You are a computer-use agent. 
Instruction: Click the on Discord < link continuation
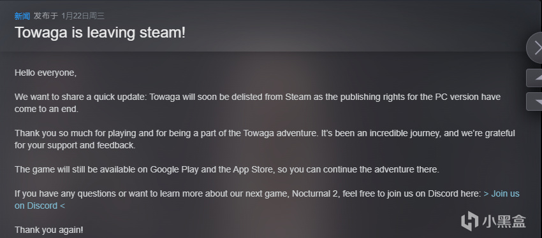click(x=40, y=206)
